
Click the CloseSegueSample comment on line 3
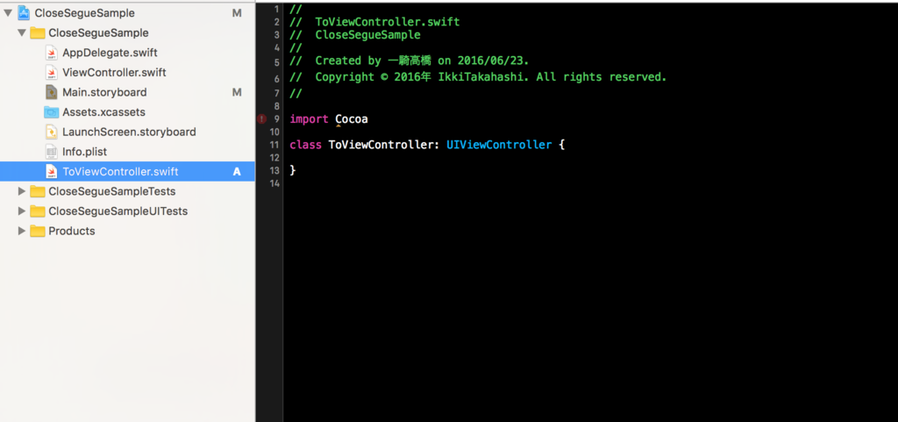(x=355, y=35)
